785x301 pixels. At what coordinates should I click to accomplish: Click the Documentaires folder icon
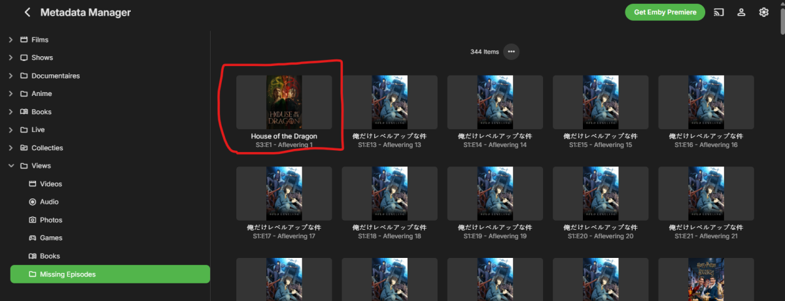[x=24, y=76]
